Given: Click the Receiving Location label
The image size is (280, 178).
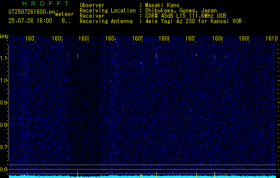Looking at the screenshot, I should pos(108,11).
